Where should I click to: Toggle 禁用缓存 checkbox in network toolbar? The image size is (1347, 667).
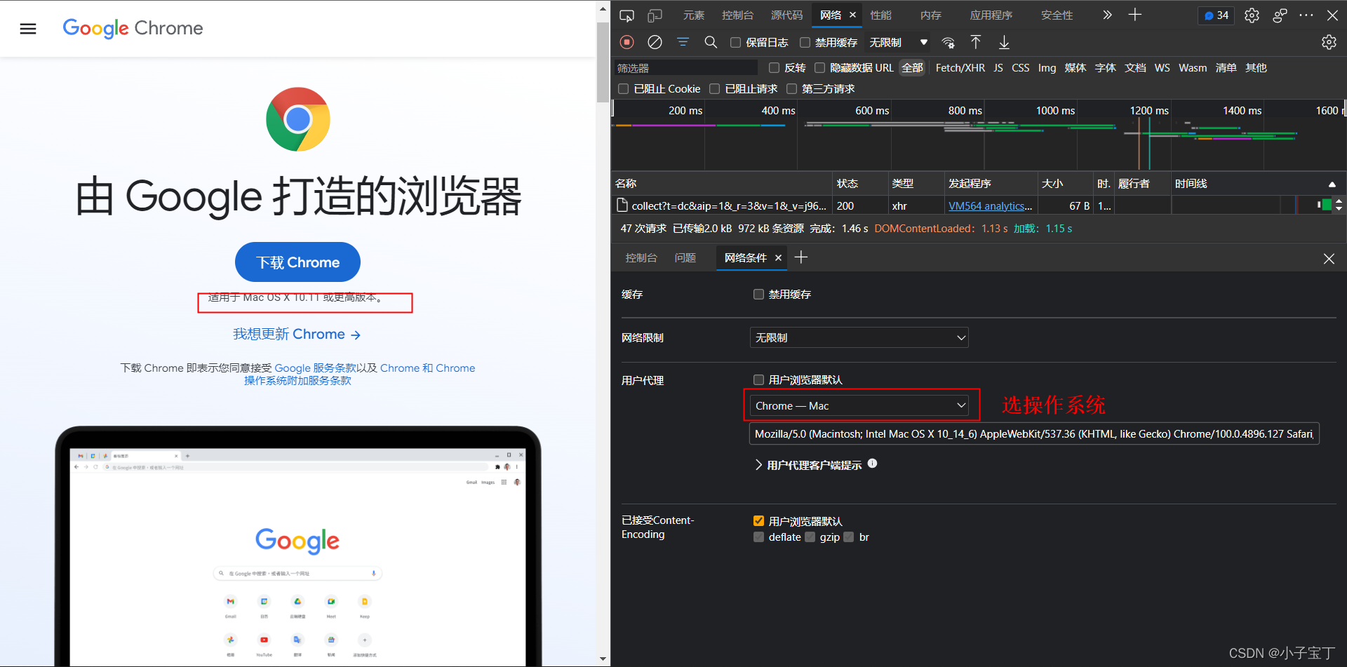[x=805, y=43]
